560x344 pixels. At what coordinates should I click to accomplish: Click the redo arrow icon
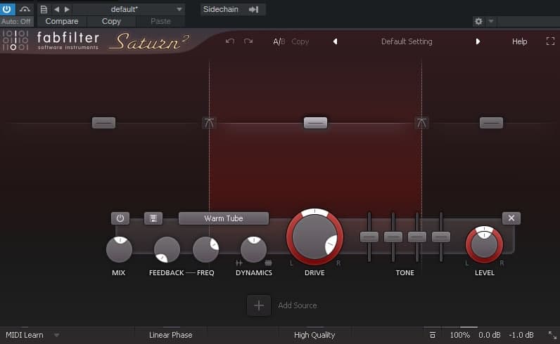point(248,41)
